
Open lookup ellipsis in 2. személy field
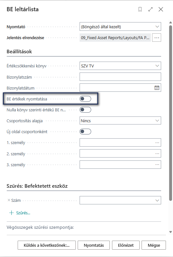pyautogui.click(x=157, y=154)
